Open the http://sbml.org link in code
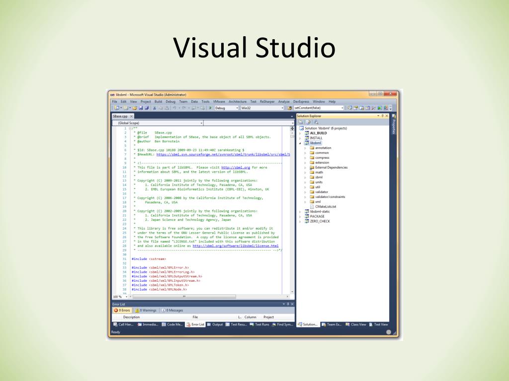 (236, 168)
